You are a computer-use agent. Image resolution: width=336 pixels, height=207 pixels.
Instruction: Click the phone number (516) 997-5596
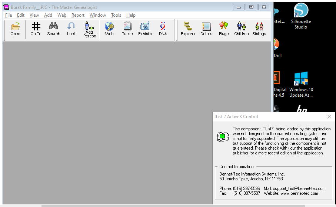tap(246, 188)
